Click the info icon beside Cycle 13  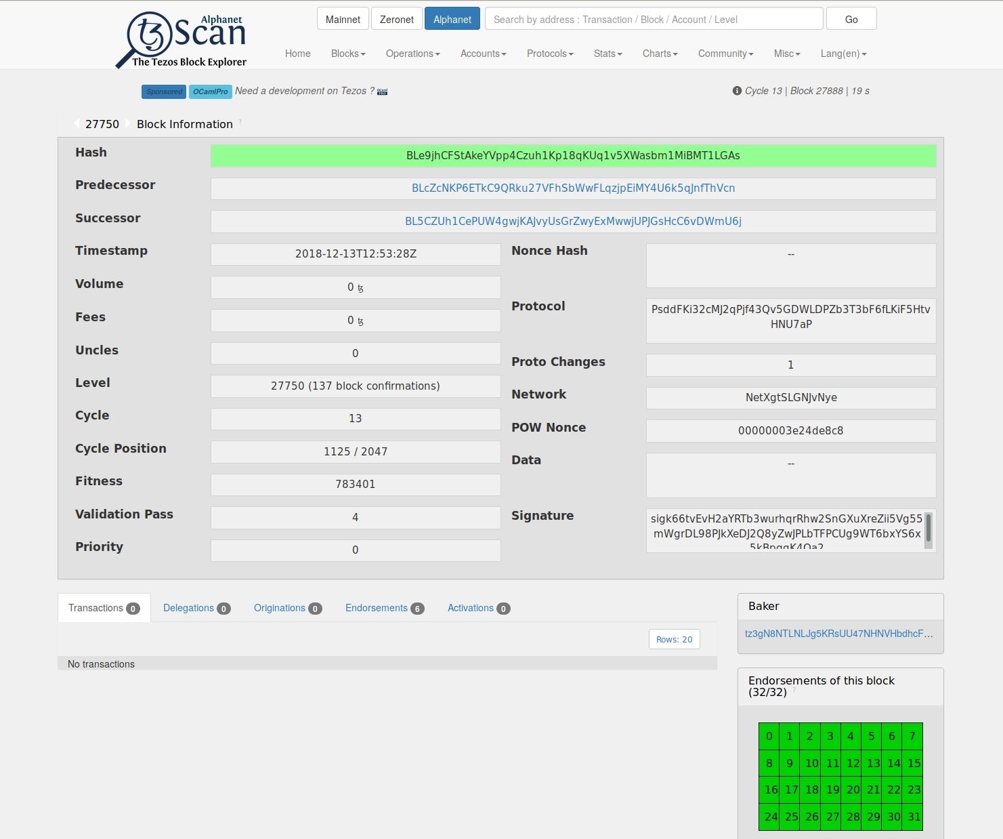pyautogui.click(x=737, y=91)
